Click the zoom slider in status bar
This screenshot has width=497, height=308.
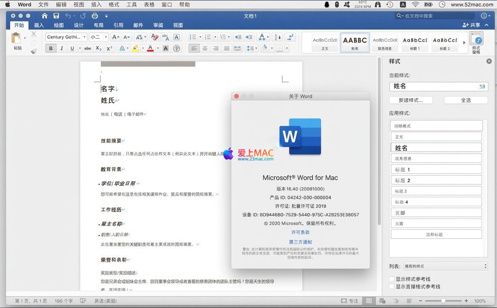coord(443,301)
